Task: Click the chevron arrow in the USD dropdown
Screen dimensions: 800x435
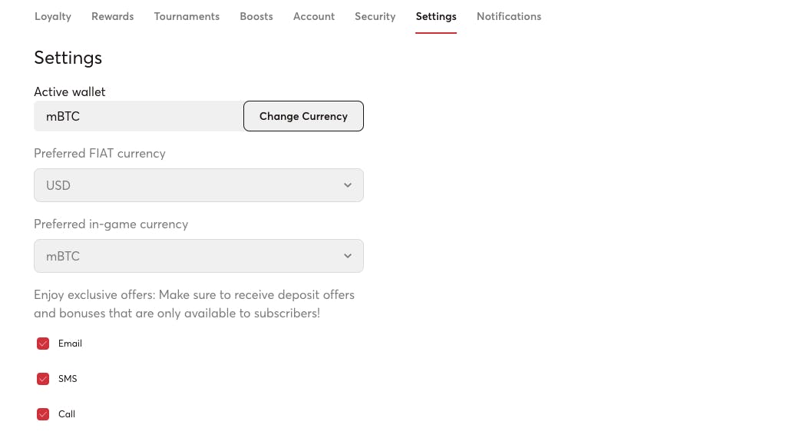Action: [x=348, y=185]
